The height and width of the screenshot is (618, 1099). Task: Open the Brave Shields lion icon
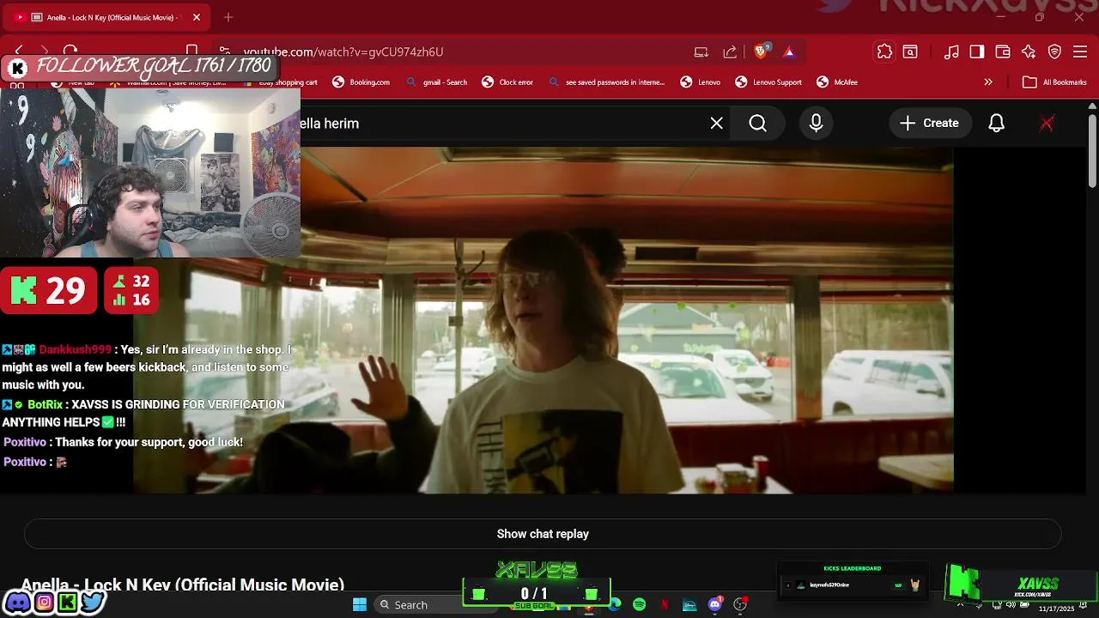click(x=761, y=51)
